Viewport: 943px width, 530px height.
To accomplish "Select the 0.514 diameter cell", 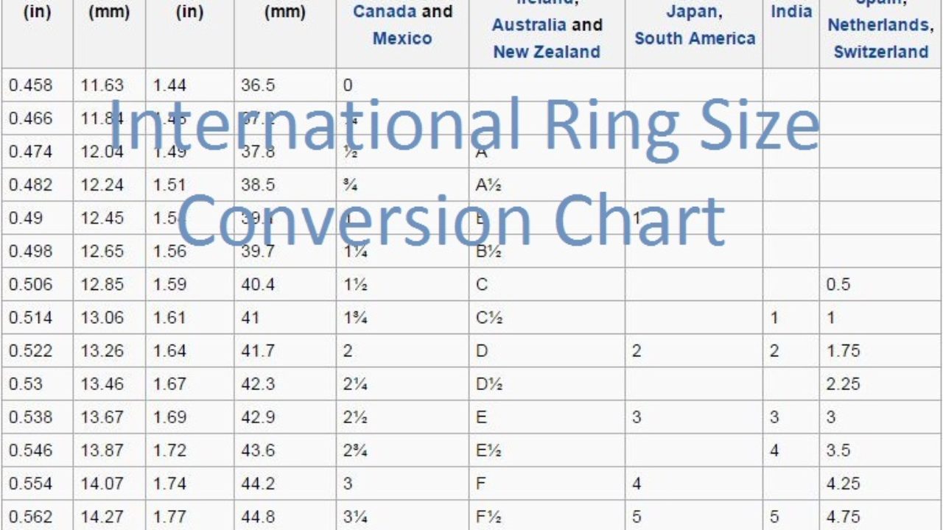I will click(x=38, y=318).
